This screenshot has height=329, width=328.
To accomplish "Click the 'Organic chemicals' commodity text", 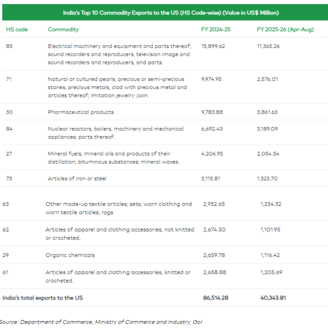I will coord(70,255).
